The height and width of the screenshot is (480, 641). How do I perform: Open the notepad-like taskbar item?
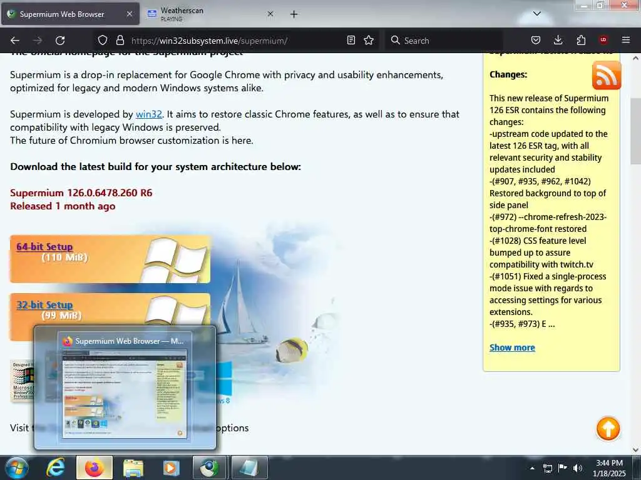tap(249, 467)
